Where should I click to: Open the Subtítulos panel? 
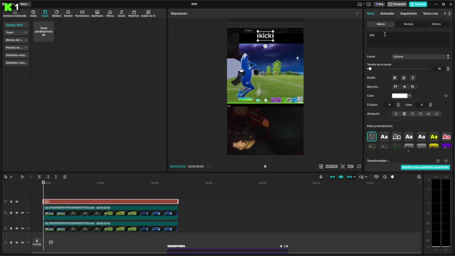tap(97, 14)
